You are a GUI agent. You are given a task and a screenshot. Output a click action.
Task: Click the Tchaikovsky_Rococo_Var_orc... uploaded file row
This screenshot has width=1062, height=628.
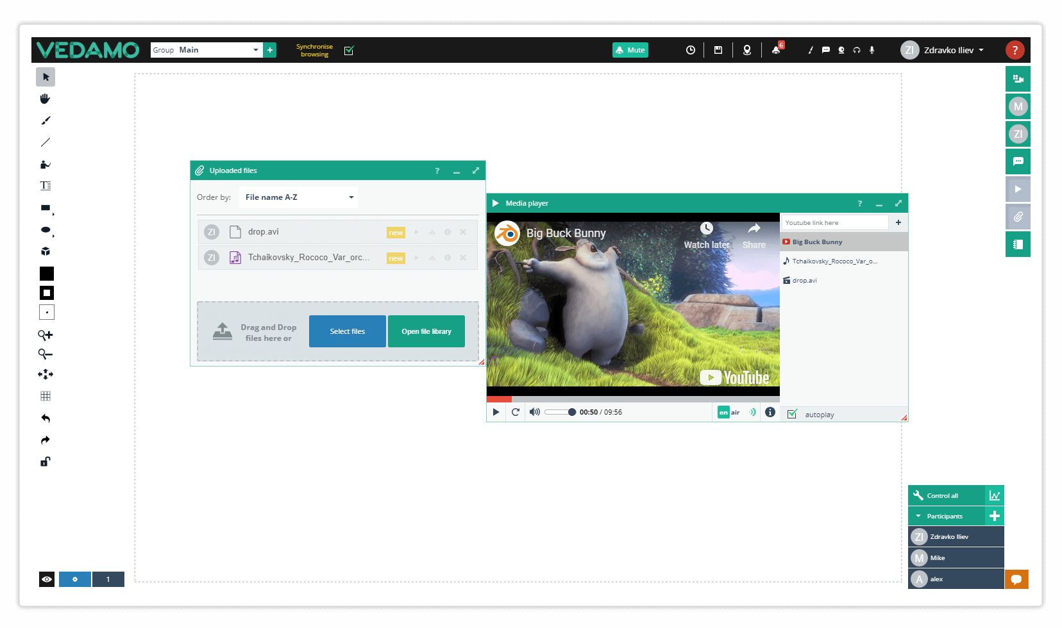[x=338, y=258]
